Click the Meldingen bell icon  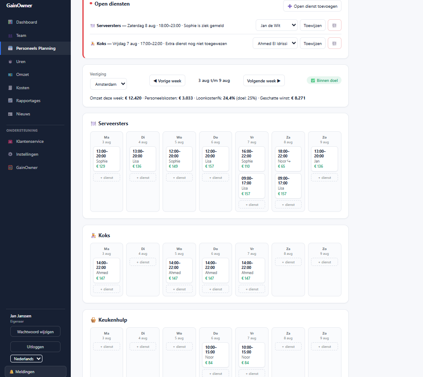11,371
